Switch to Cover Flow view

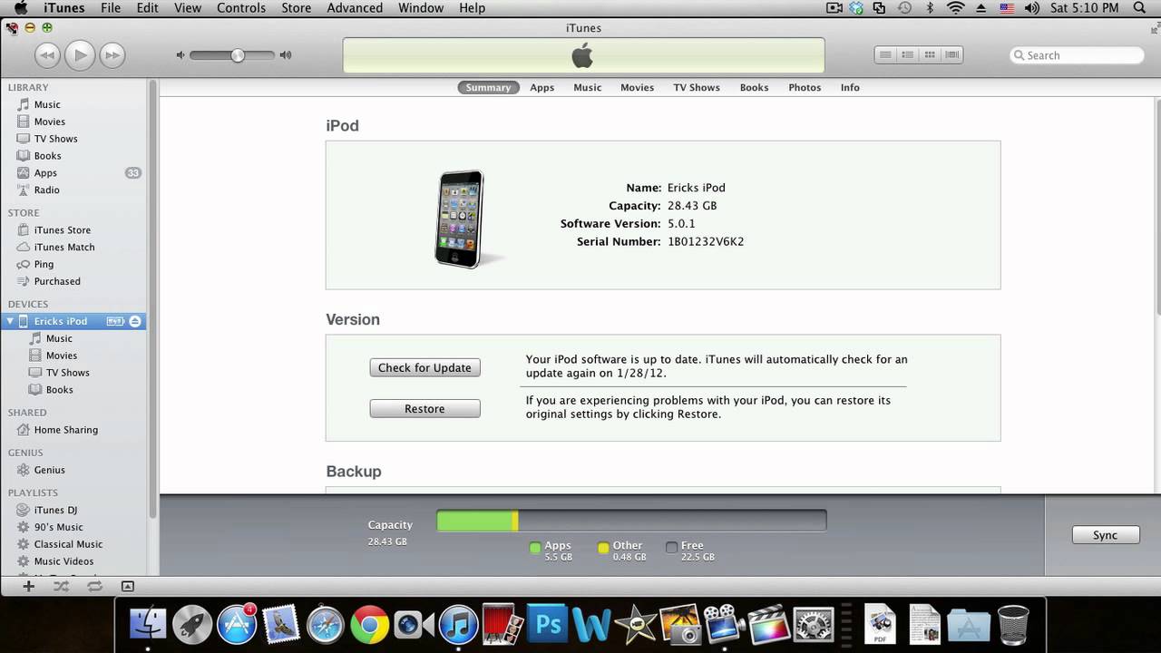(951, 55)
